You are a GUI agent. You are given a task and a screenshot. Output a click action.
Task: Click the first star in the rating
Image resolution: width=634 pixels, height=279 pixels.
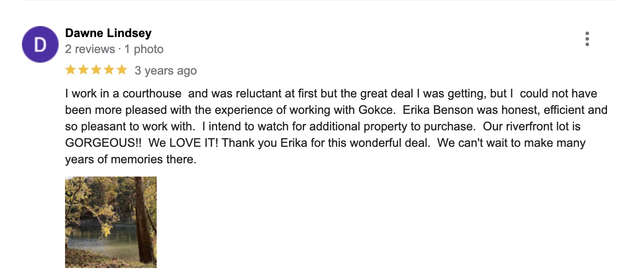(x=71, y=70)
